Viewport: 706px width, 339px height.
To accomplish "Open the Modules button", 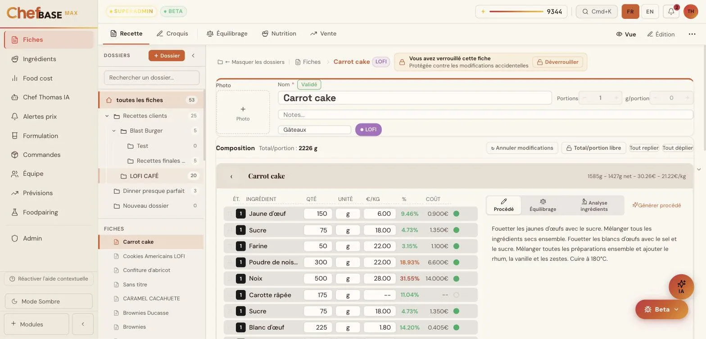I will [37, 324].
